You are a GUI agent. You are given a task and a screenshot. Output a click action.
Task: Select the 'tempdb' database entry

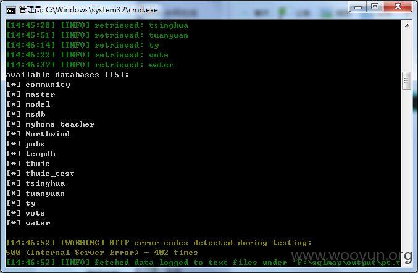point(31,154)
